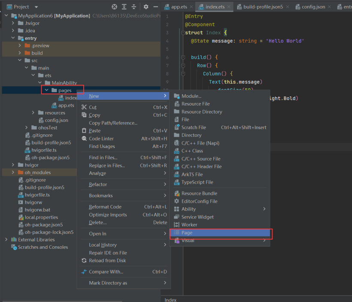Expand External Libraries node
352x302 pixels.
pos(6,239)
